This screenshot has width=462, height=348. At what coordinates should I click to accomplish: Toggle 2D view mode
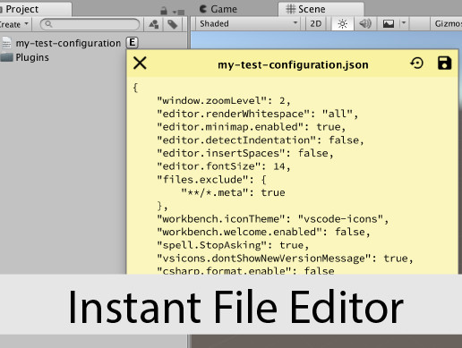tap(315, 23)
